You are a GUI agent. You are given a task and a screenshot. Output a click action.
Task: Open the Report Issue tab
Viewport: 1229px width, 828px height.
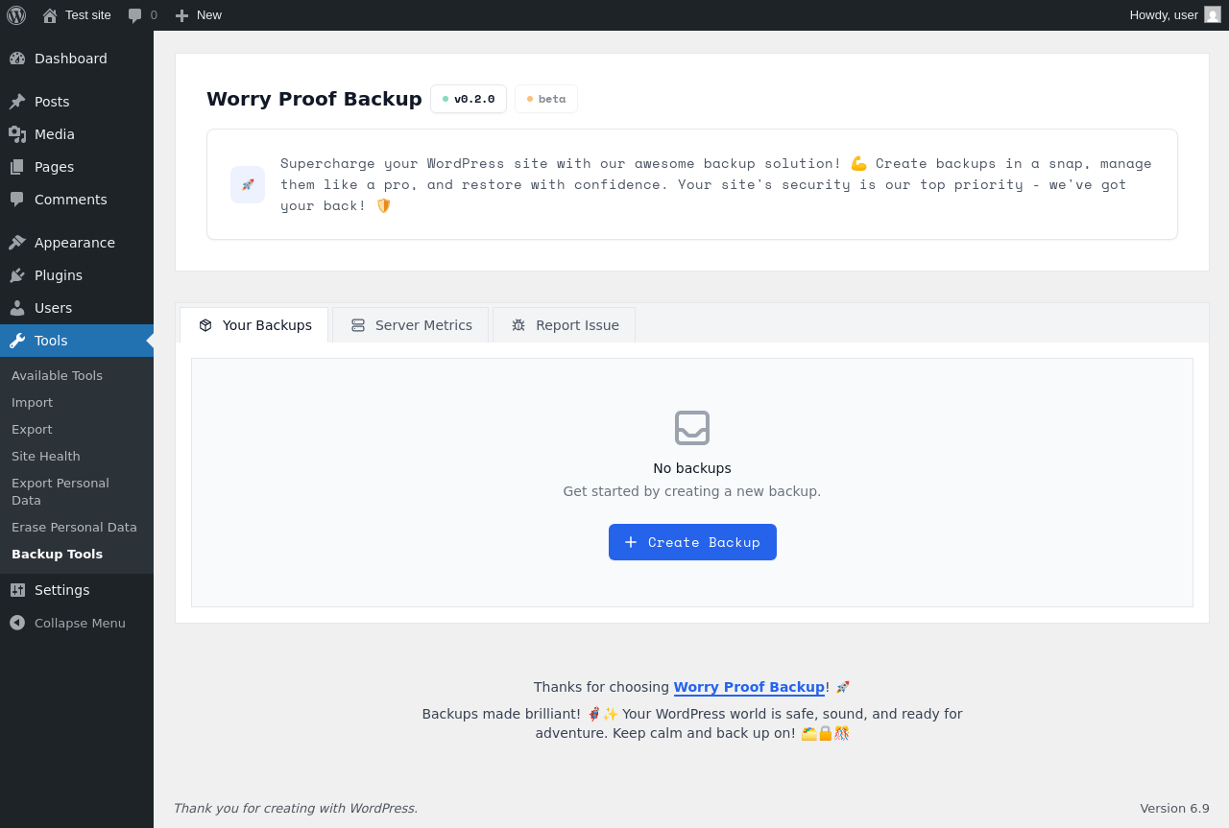565,325
